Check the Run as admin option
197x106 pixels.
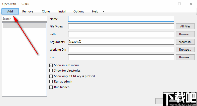click(x=51, y=82)
